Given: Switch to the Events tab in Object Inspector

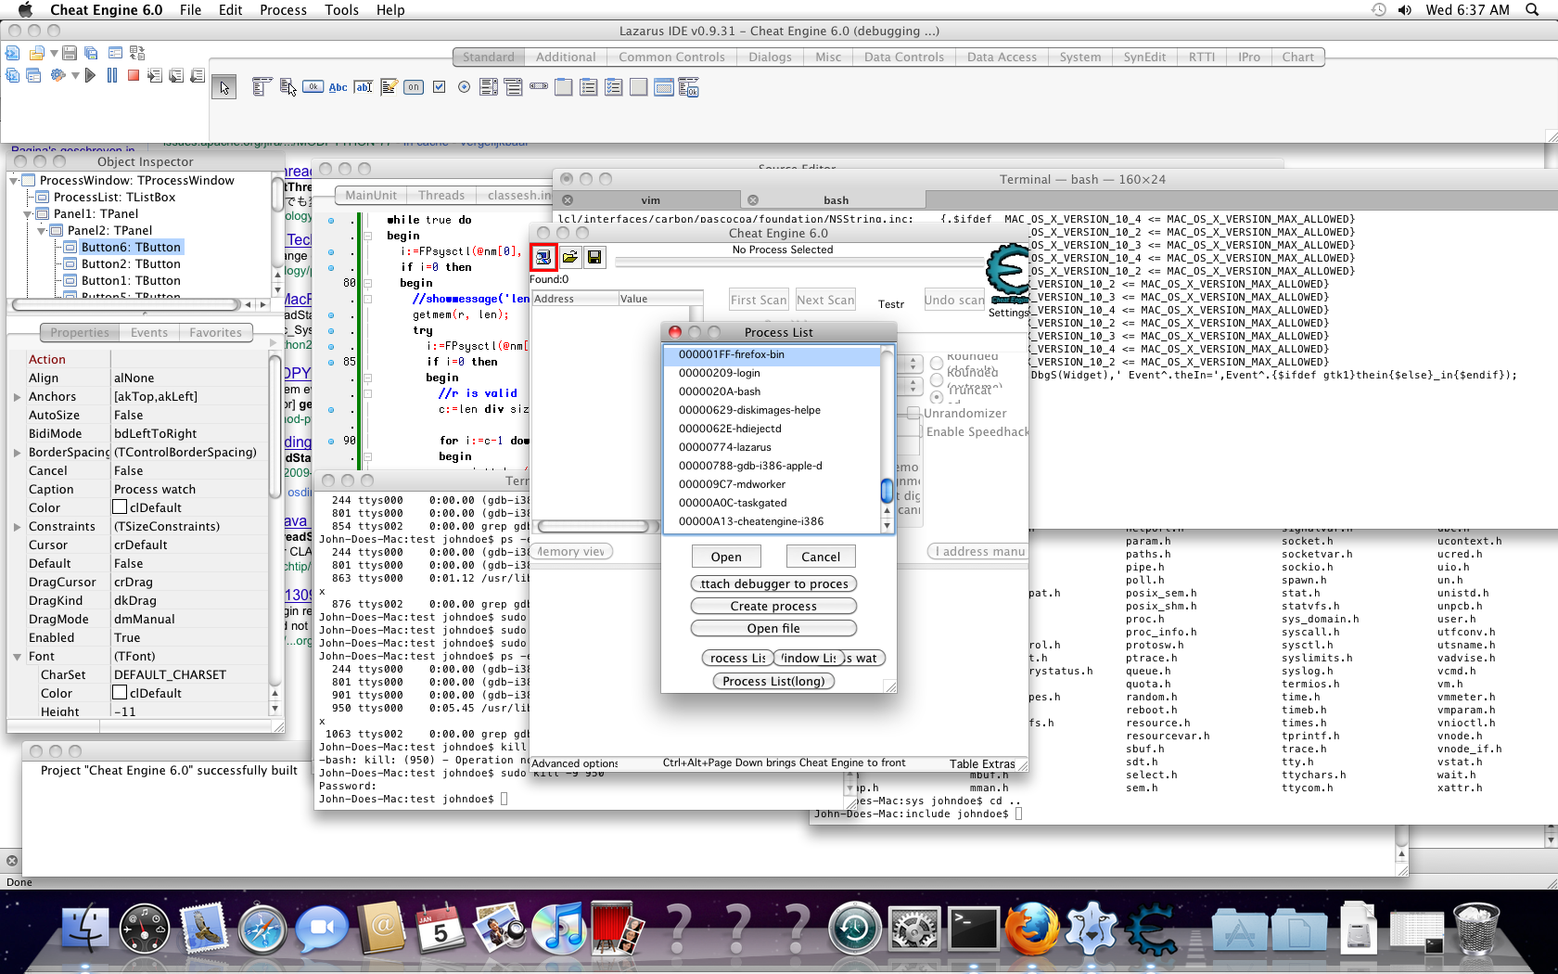Looking at the screenshot, I should point(149,333).
